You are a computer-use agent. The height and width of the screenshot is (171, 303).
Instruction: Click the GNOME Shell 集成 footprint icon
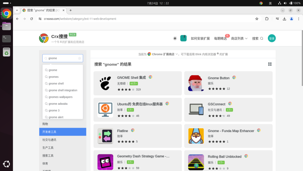click(105, 83)
